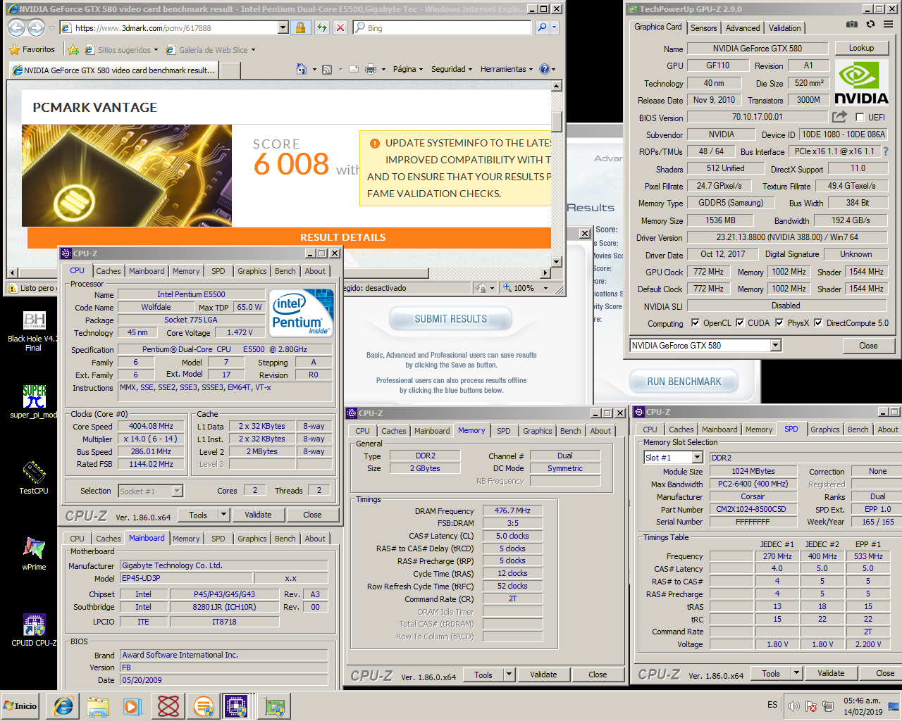Expand the Tools dropdown arrow in Memory window
This screenshot has width=902, height=721.
pyautogui.click(x=509, y=675)
